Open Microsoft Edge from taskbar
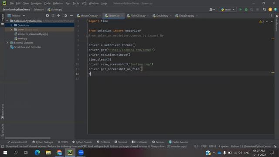Screen dimensions: 279x157 (37, 153)
